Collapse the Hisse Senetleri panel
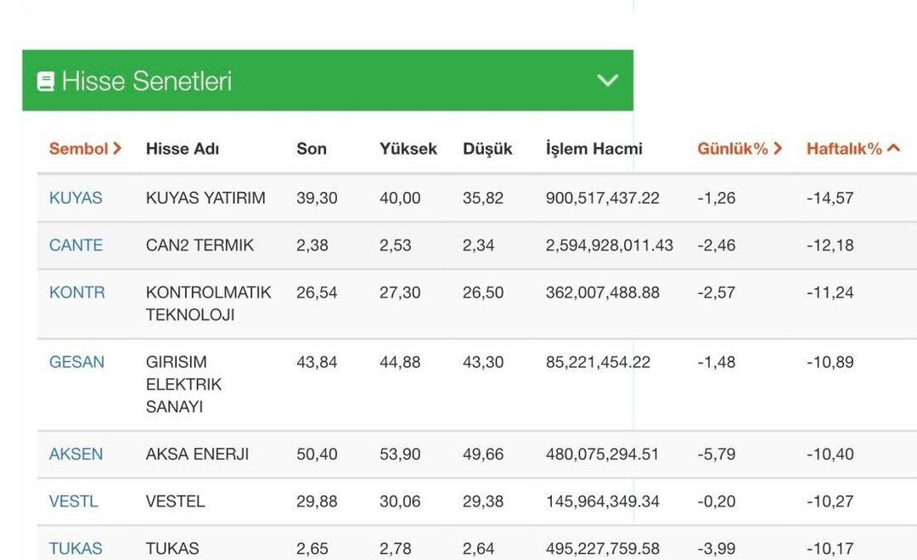The width and height of the screenshot is (917, 560). click(606, 81)
